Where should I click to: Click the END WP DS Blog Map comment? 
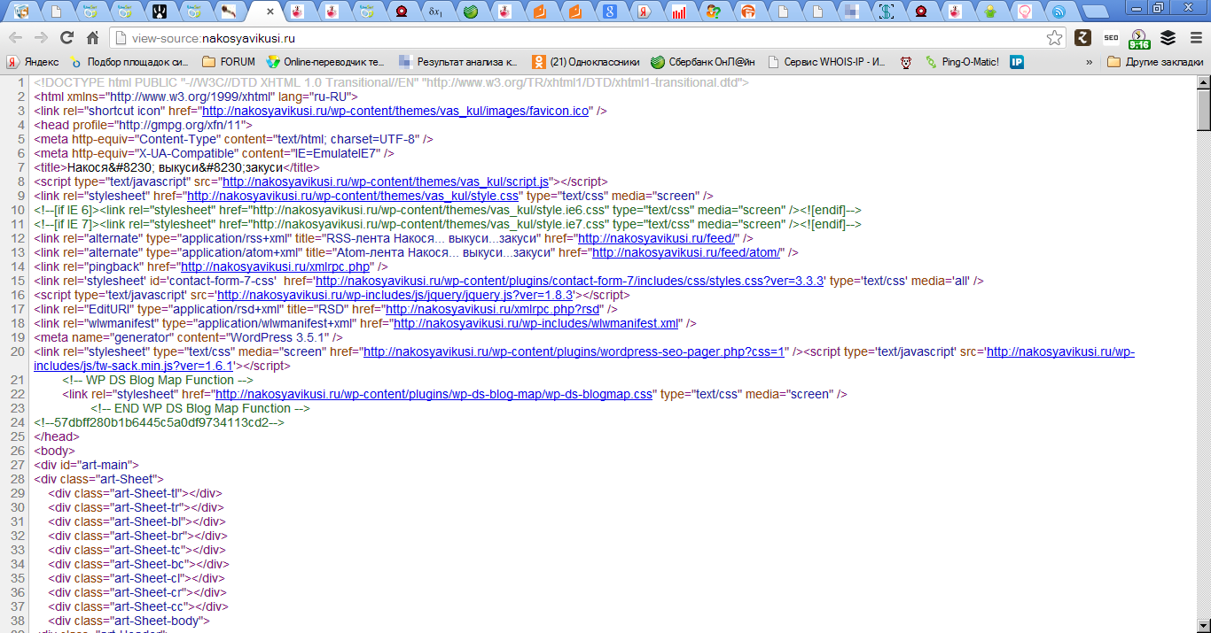(x=200, y=408)
